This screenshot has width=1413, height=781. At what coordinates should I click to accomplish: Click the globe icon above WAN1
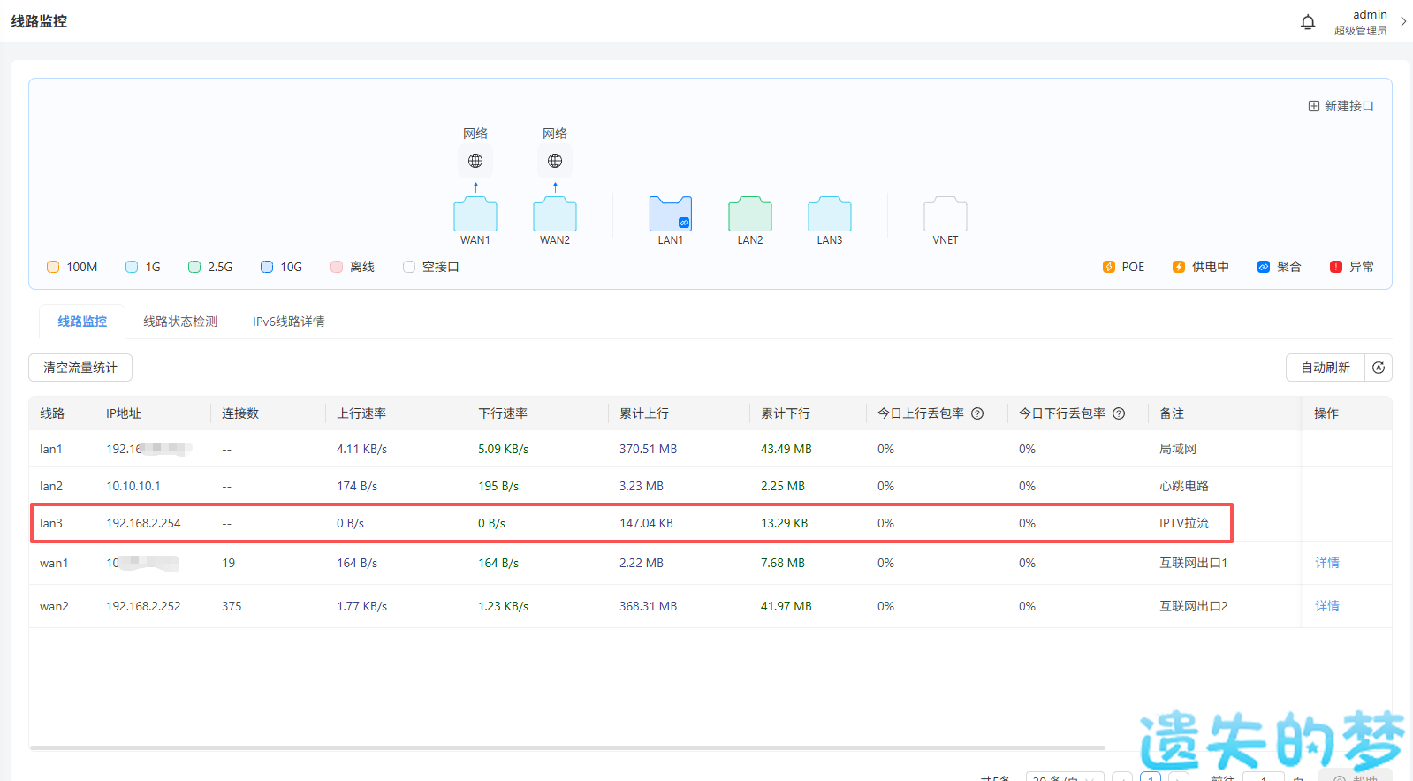click(475, 161)
